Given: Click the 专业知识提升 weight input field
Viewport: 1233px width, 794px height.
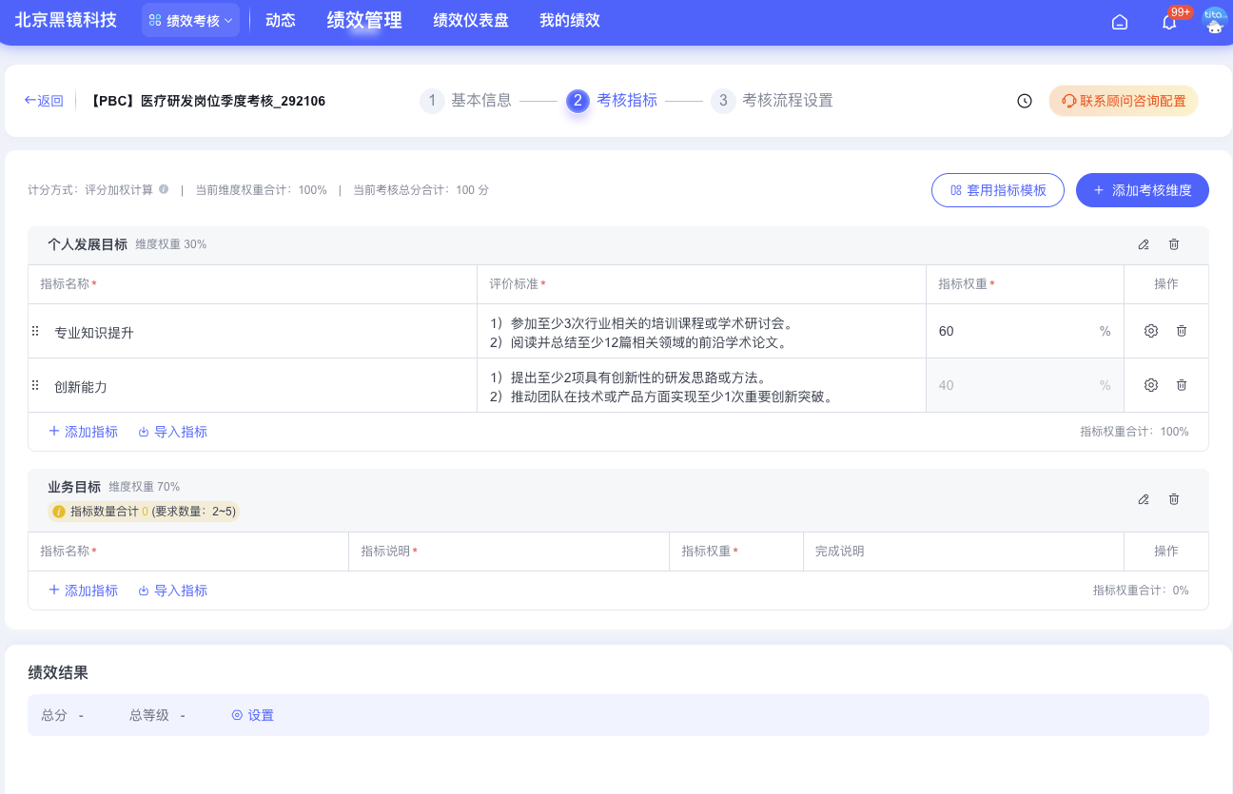Looking at the screenshot, I should [1013, 331].
